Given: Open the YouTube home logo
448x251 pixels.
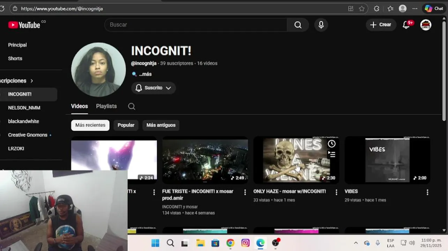Looking at the screenshot, I should click(x=24, y=25).
